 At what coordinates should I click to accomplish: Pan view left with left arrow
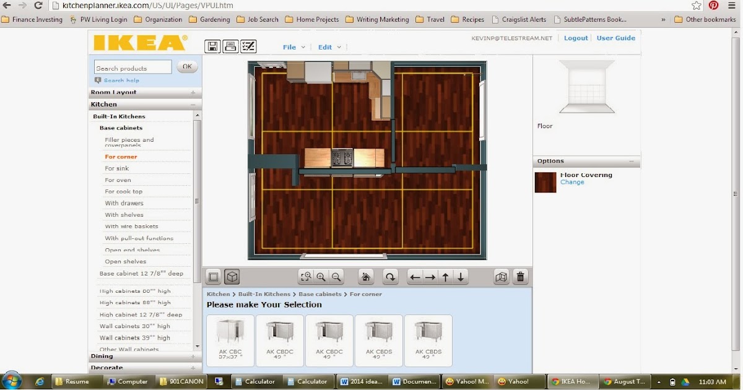click(x=415, y=277)
